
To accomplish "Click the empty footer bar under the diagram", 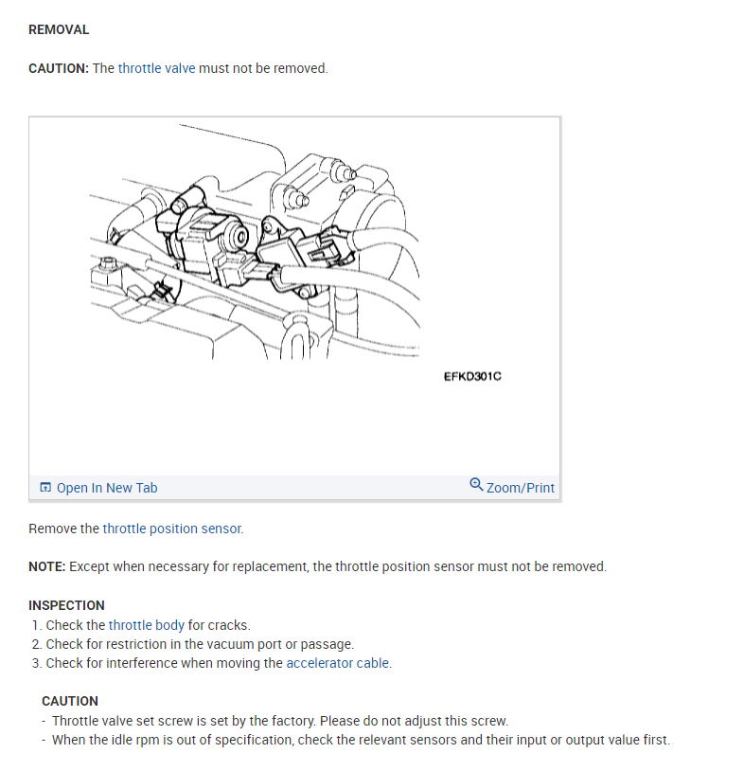I will [x=313, y=488].
